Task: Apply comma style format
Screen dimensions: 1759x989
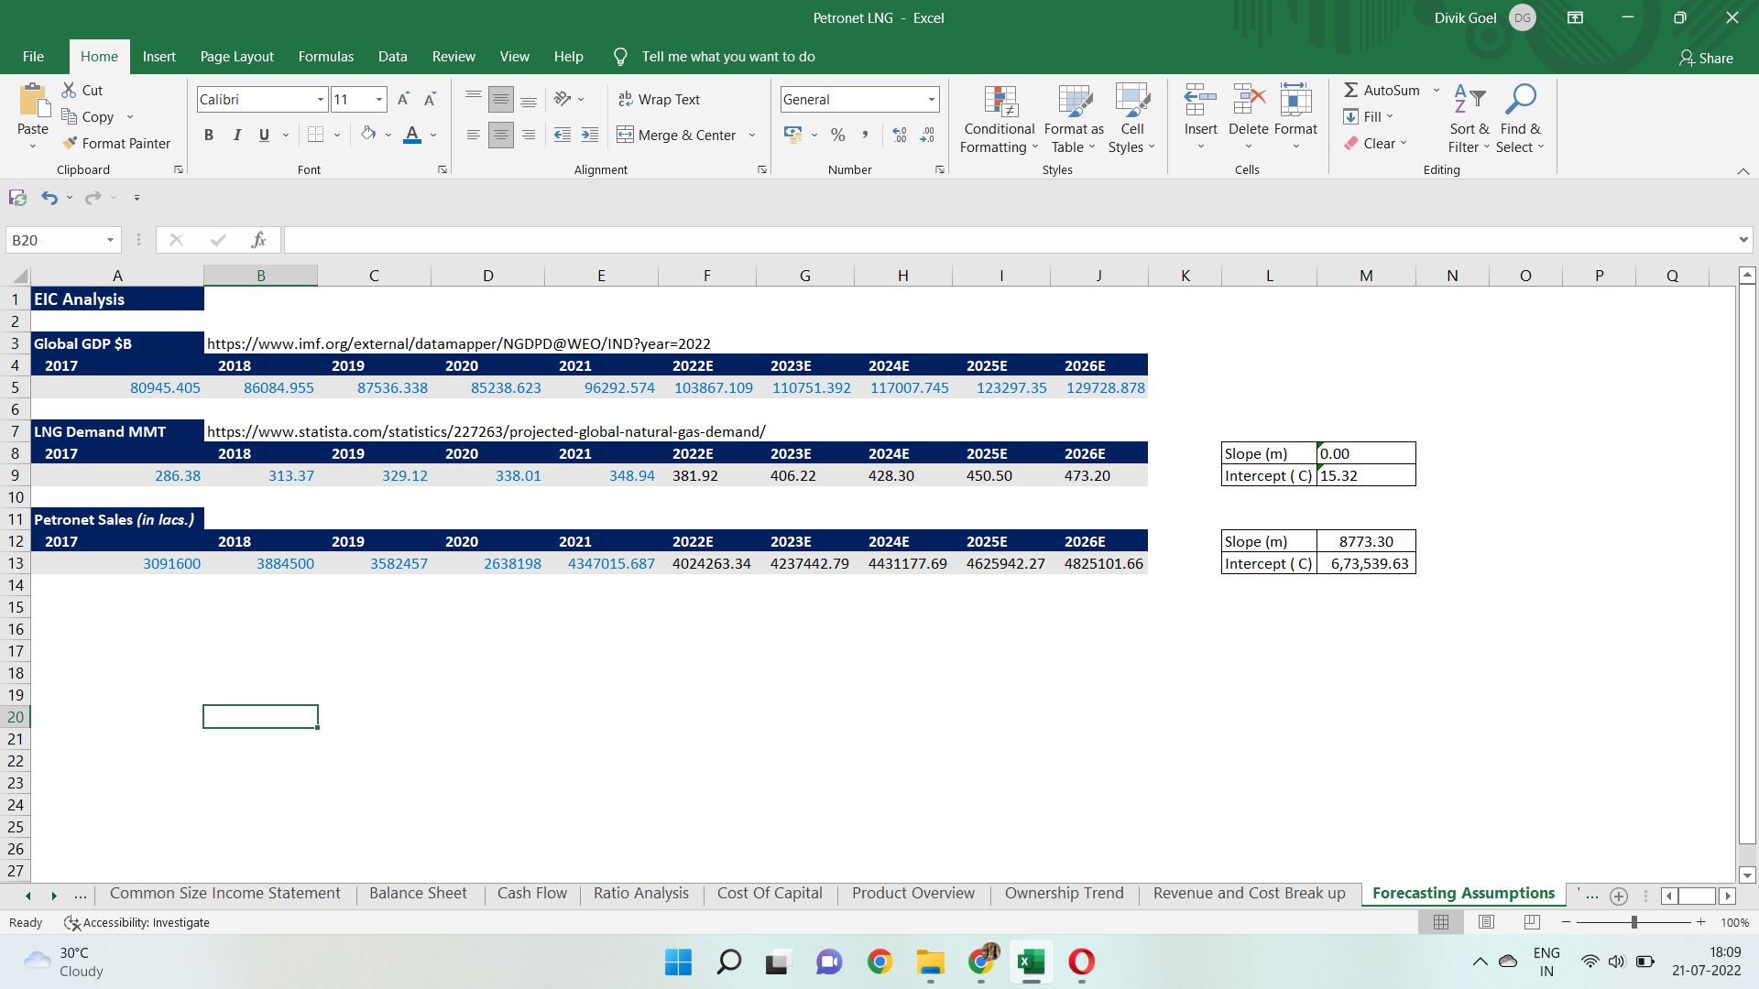Action: tap(864, 135)
